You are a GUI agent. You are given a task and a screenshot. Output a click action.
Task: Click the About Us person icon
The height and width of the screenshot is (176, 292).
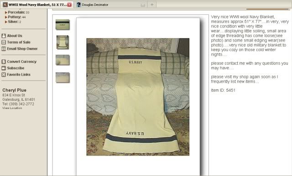coord(4,36)
